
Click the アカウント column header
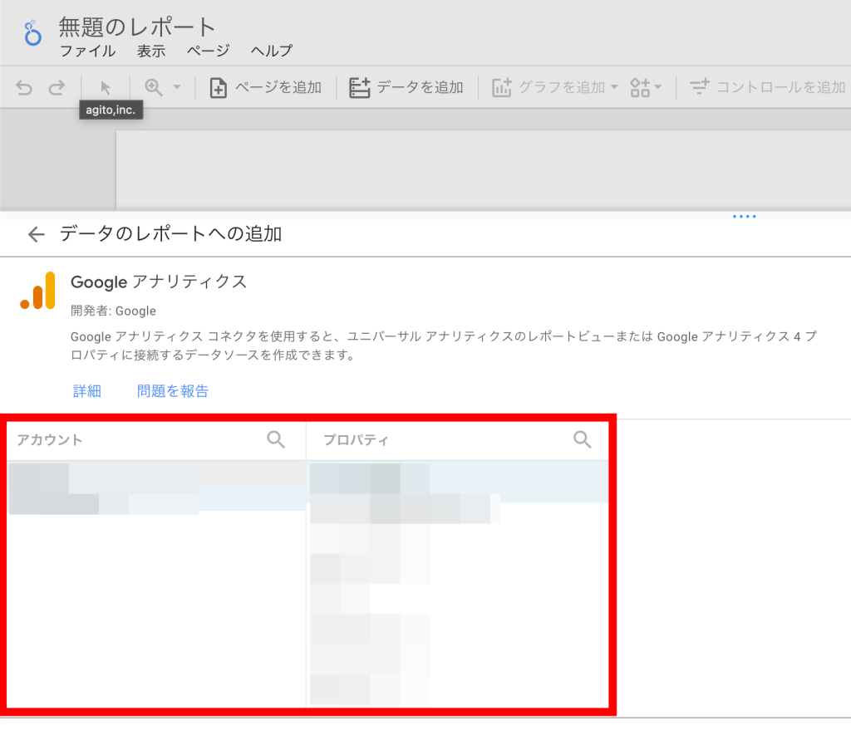[x=49, y=439]
